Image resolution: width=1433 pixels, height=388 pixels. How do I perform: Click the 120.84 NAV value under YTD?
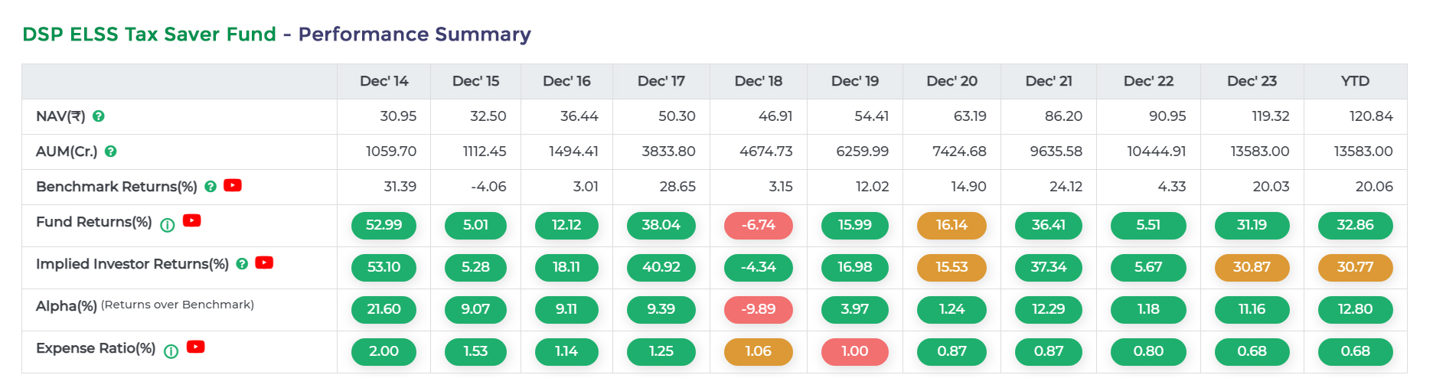(1370, 116)
